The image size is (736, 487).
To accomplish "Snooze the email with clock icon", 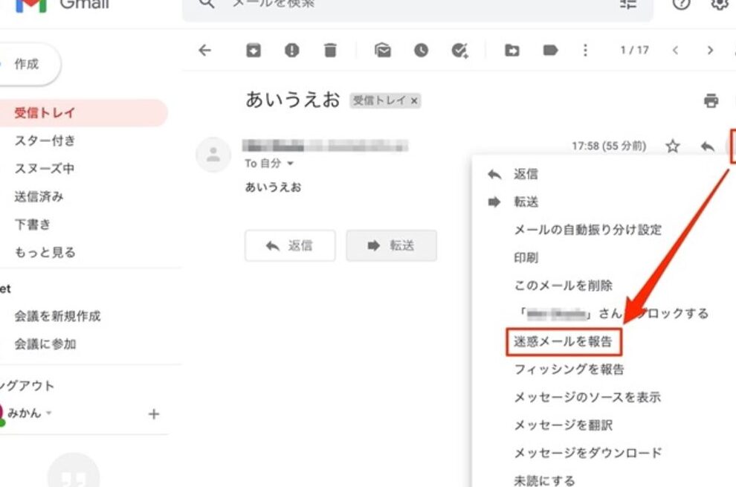I will click(x=421, y=51).
